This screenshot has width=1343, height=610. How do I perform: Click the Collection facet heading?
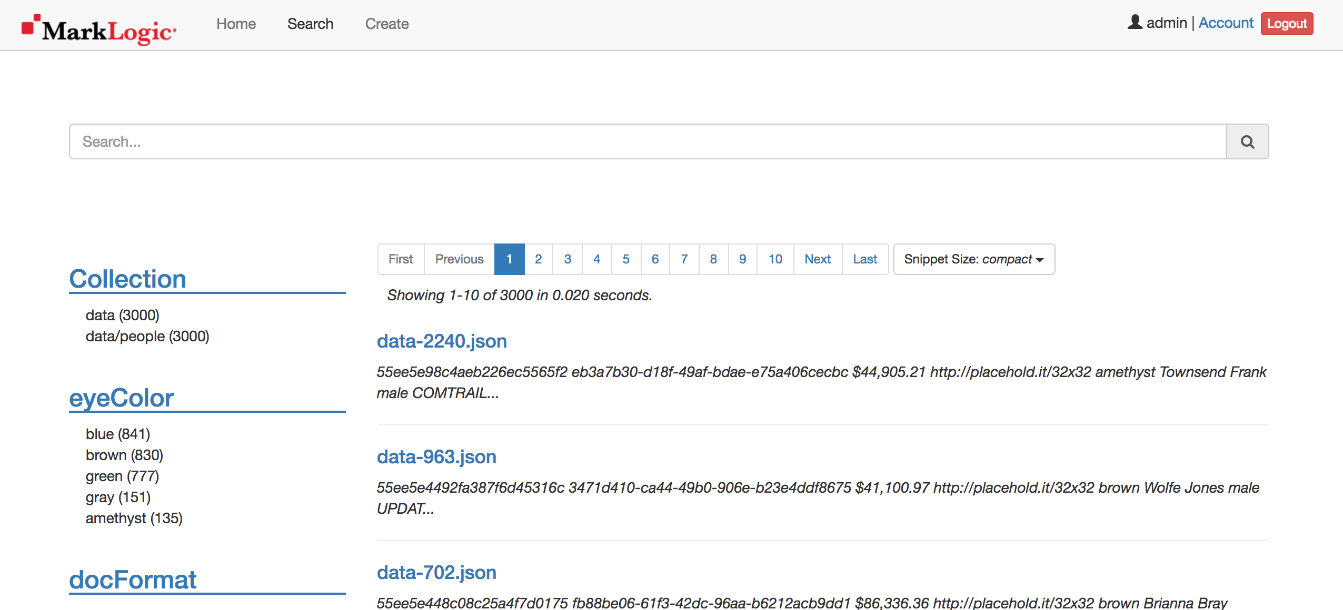pos(127,279)
